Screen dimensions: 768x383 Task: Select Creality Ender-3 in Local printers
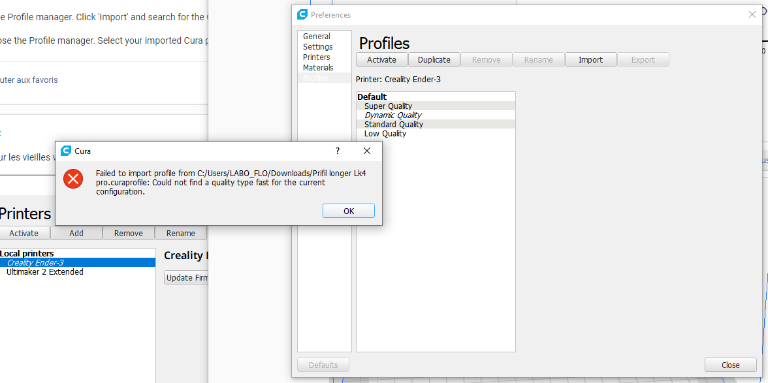pos(77,263)
